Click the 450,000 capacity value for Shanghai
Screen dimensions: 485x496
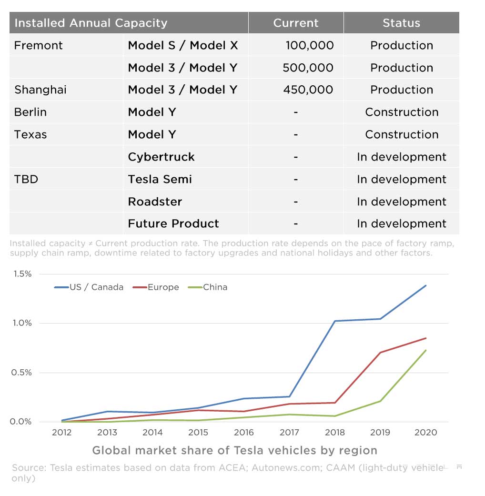coord(308,90)
